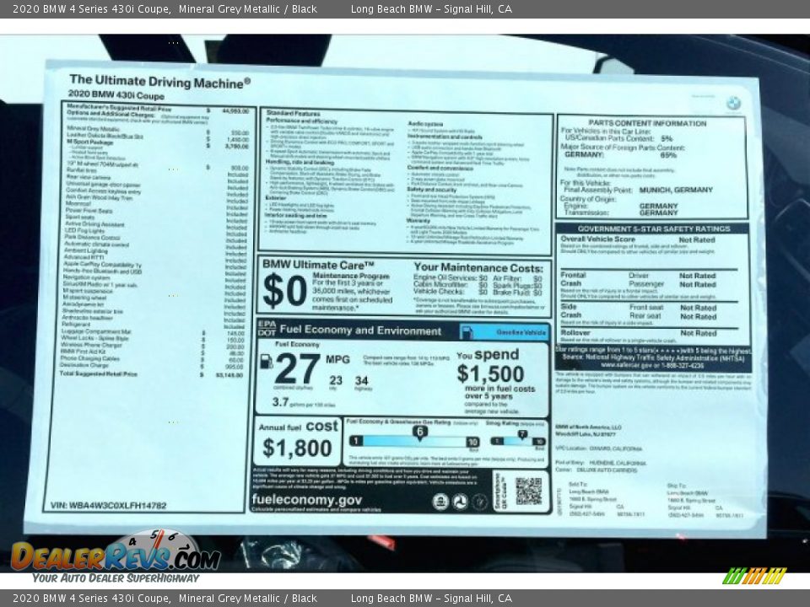This screenshot has width=810, height=607.
Task: Click the highway '34' MPG value
Action: point(362,380)
